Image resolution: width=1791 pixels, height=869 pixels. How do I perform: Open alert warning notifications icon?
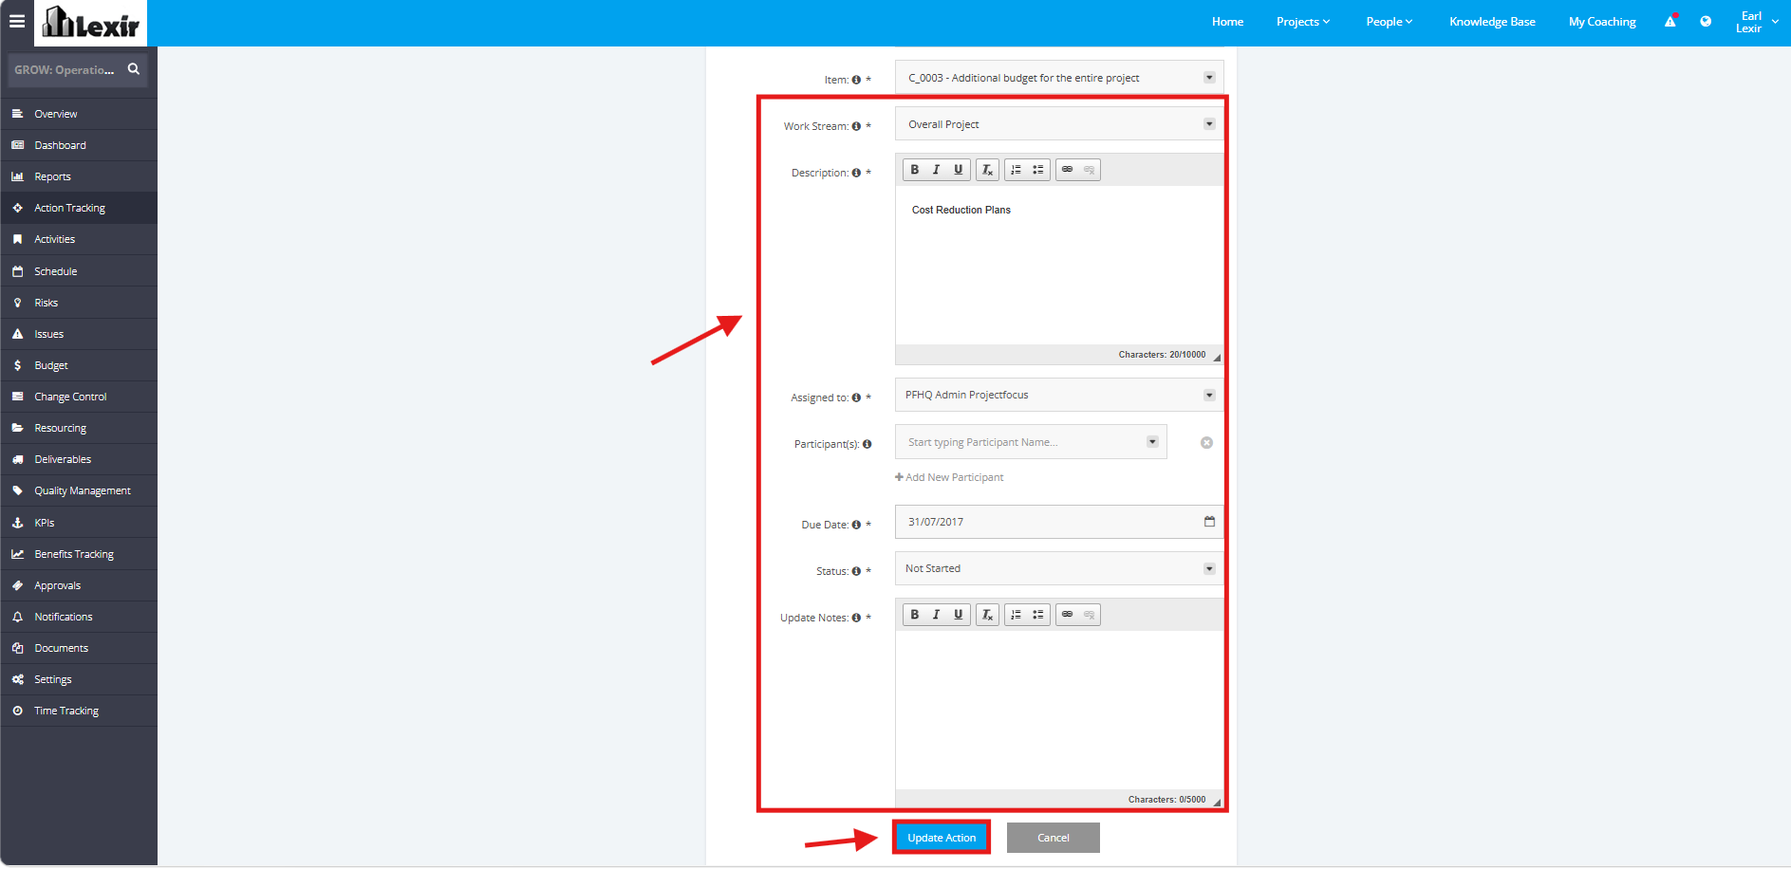point(1670,21)
